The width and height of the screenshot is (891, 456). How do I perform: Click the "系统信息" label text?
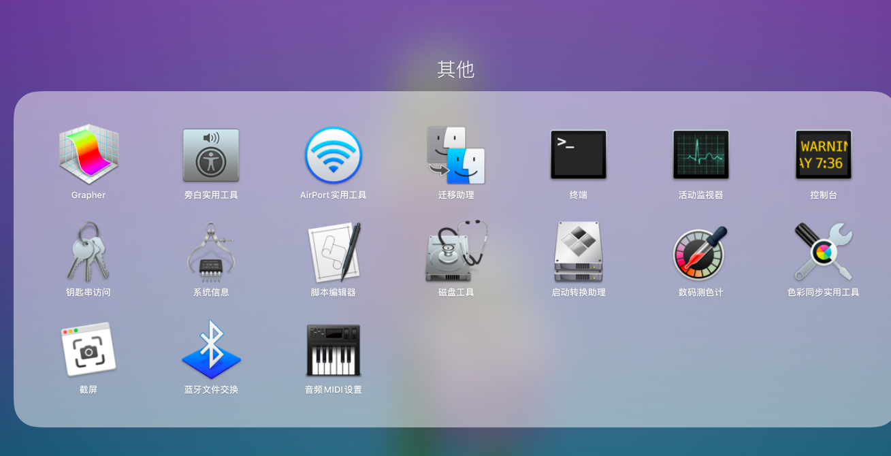point(211,293)
